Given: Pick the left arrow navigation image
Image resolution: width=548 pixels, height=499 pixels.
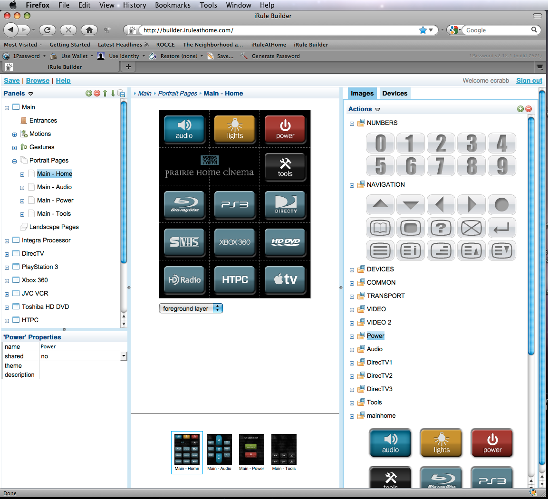Looking at the screenshot, I should click(x=441, y=204).
